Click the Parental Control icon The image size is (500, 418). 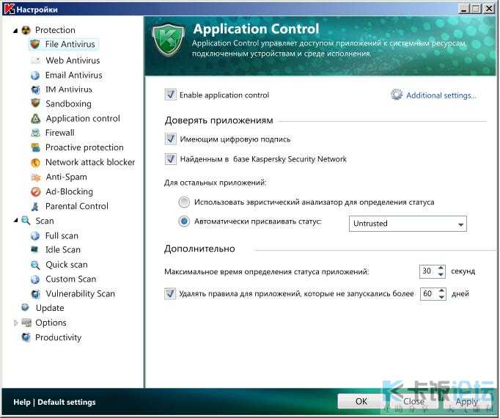[x=35, y=207]
